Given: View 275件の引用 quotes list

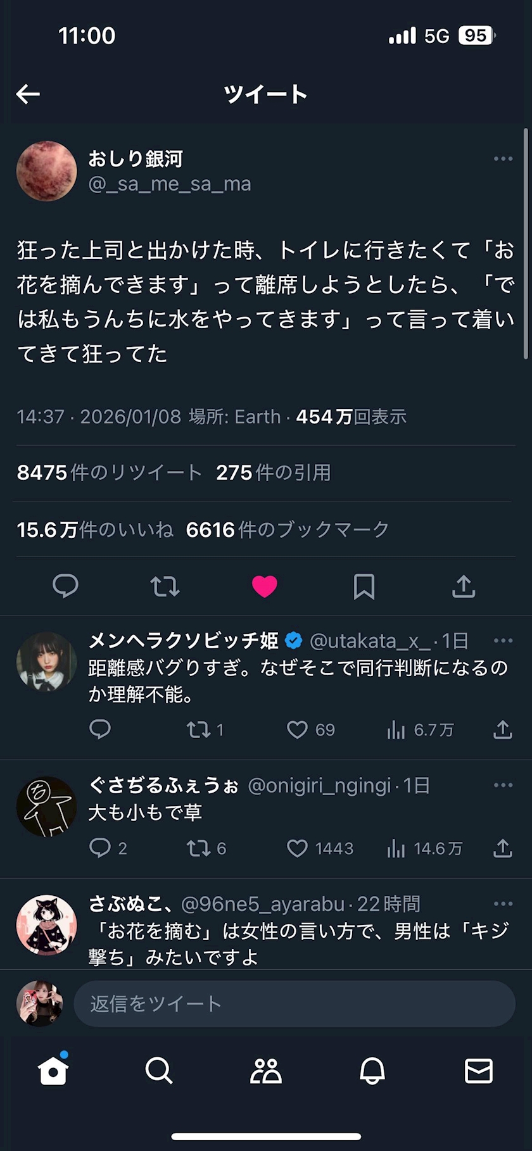Looking at the screenshot, I should 274,472.
